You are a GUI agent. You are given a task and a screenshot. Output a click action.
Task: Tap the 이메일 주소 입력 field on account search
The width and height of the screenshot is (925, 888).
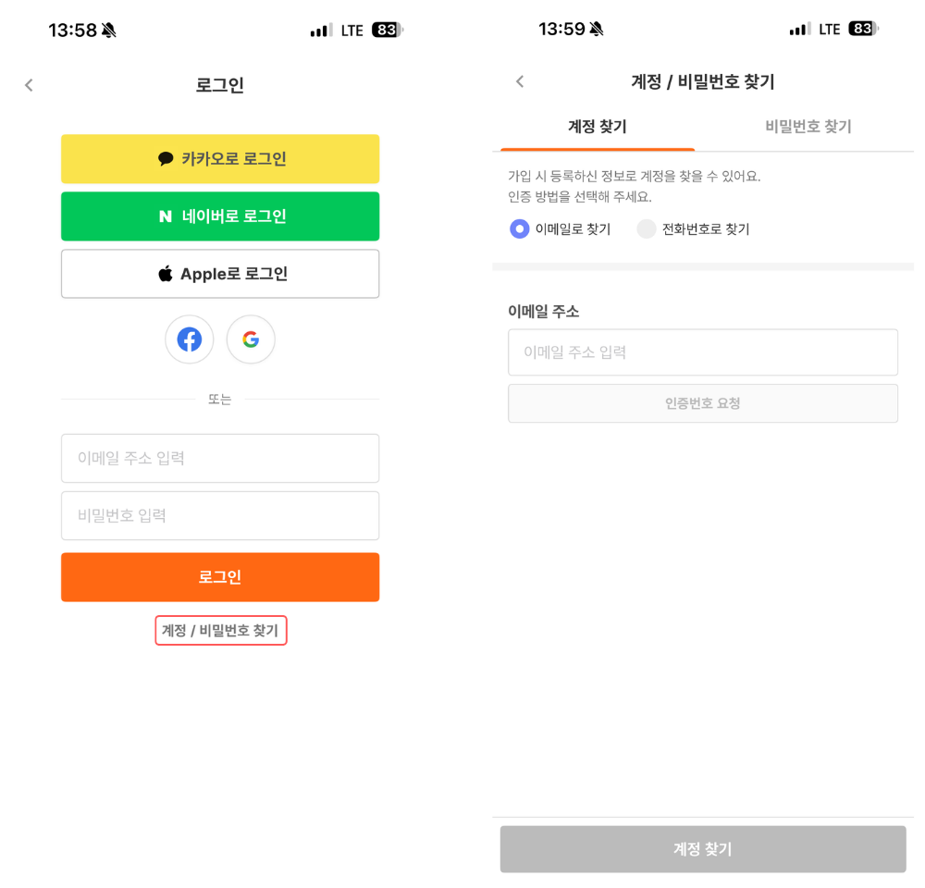[702, 352]
